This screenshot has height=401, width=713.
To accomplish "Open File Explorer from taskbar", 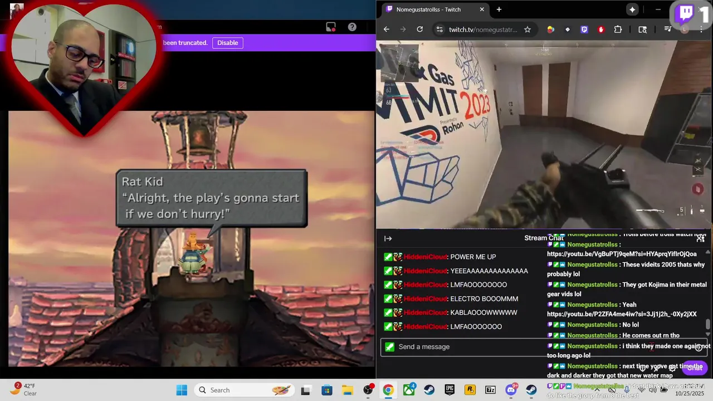I will [347, 390].
